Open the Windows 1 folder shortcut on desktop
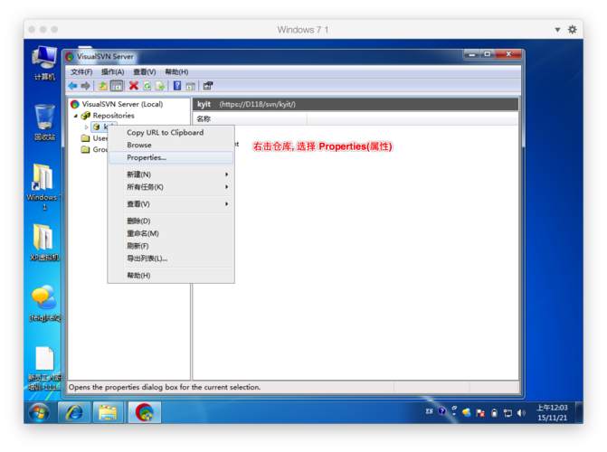This screenshot has height=452, width=607. click(43, 187)
